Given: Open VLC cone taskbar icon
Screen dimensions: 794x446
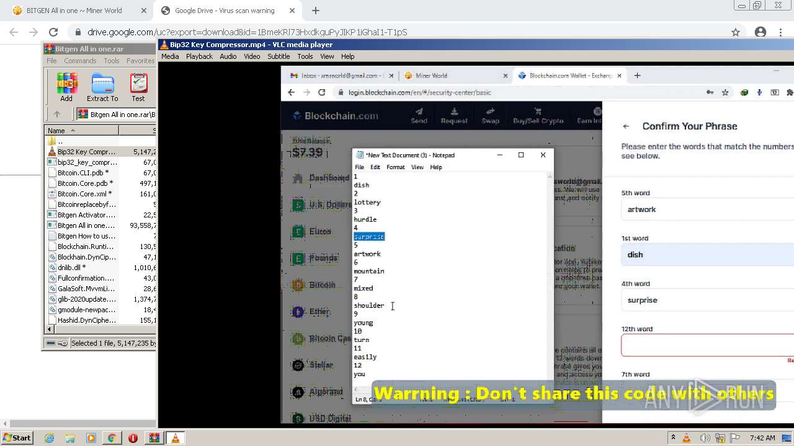Looking at the screenshot, I should (x=175, y=438).
